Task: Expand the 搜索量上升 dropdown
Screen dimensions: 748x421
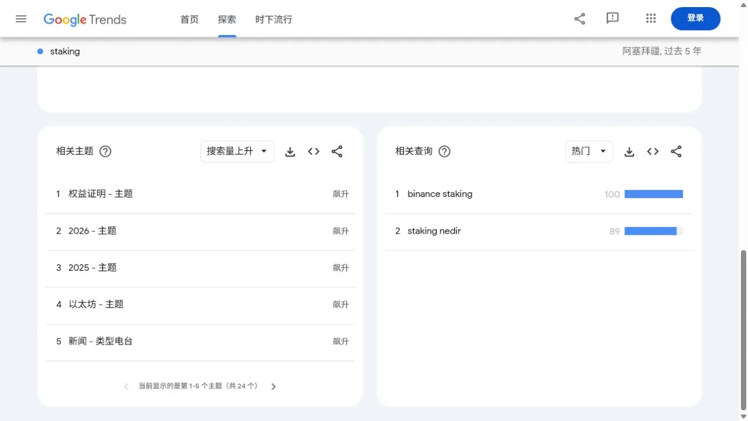Action: point(237,151)
